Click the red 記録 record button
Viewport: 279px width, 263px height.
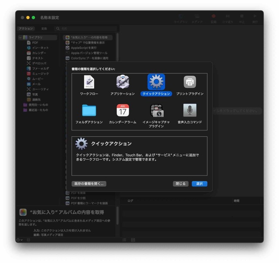(214, 17)
